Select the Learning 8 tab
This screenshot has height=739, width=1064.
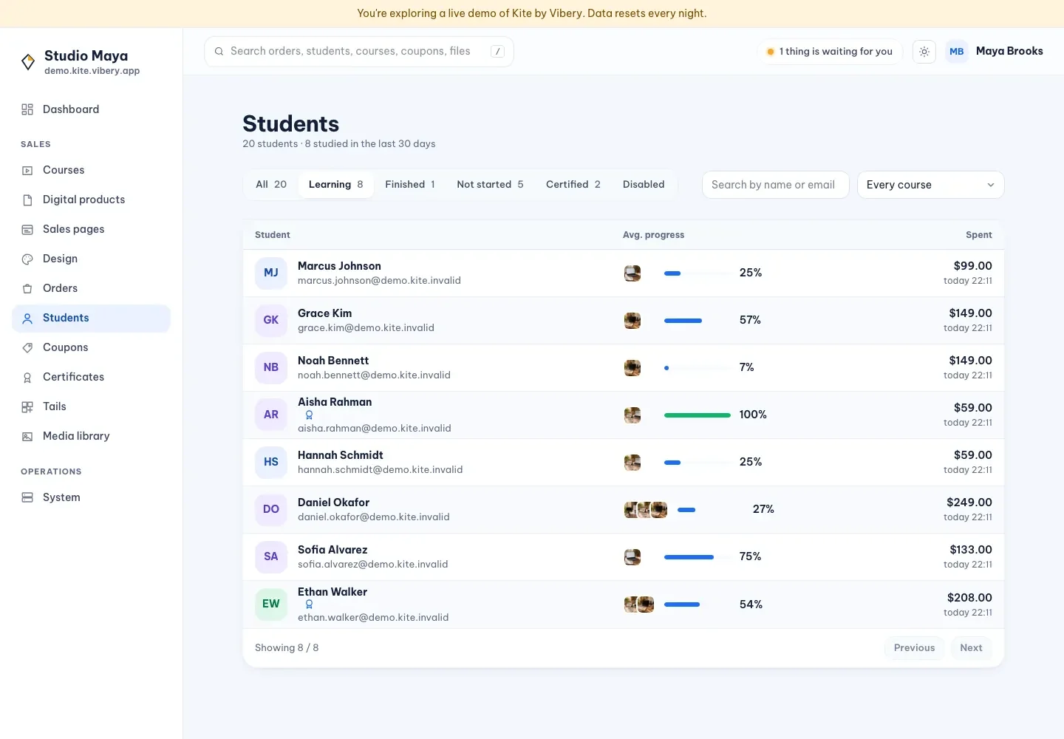point(336,185)
